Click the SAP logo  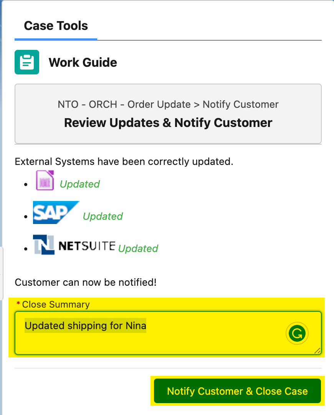coord(56,212)
